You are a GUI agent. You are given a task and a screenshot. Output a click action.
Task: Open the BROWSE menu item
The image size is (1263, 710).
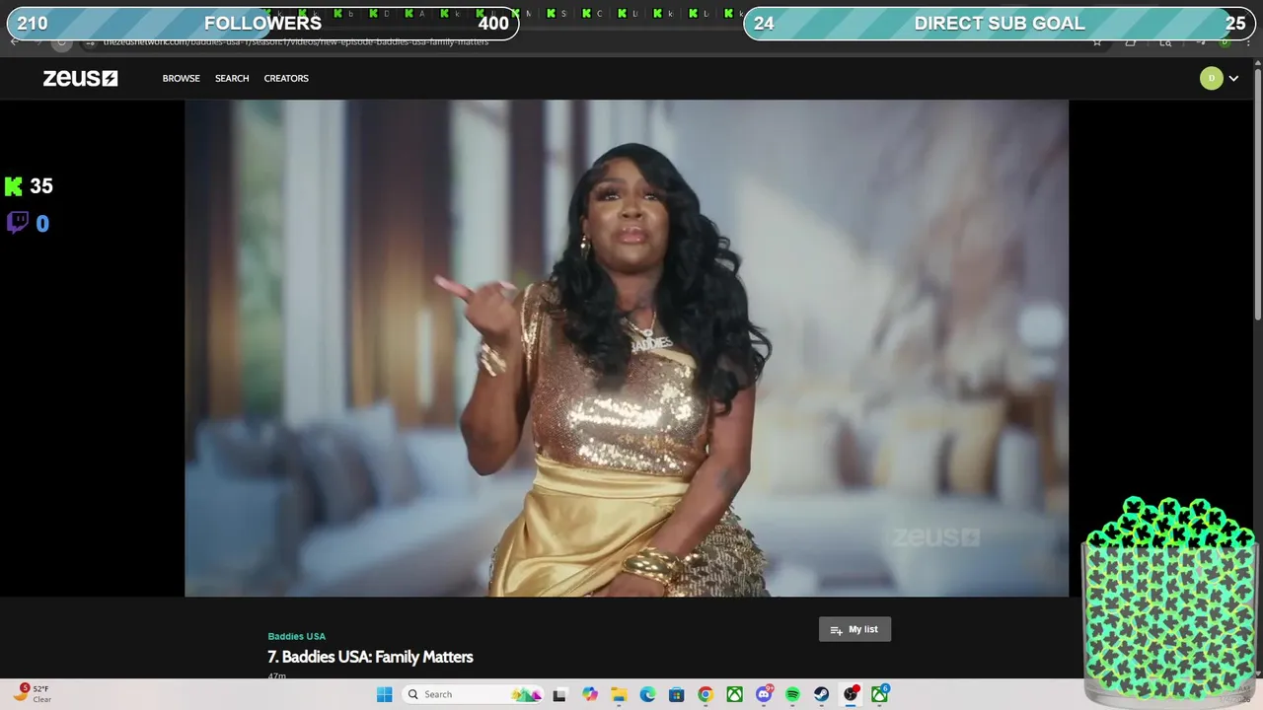click(181, 78)
